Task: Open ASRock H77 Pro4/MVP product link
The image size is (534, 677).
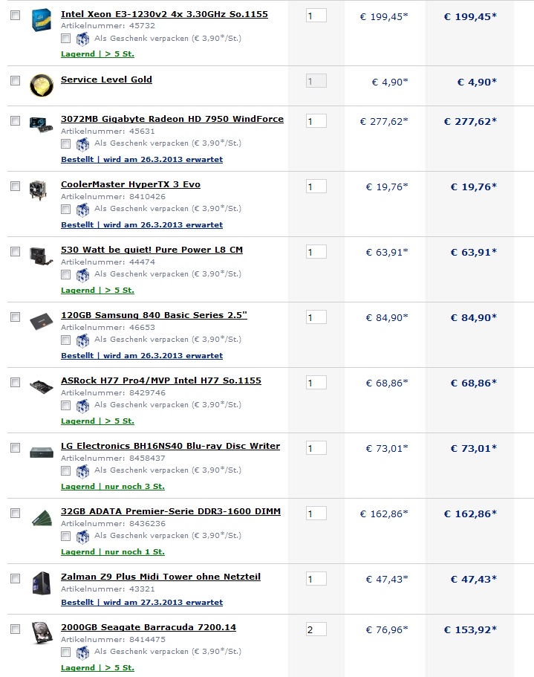Action: point(161,380)
